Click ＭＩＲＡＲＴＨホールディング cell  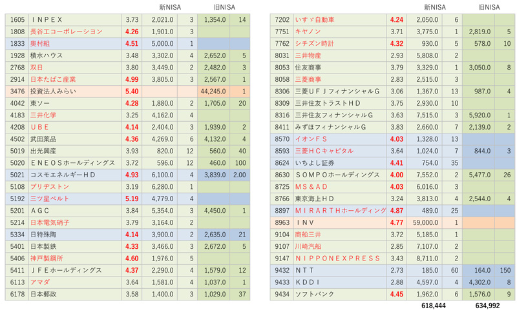tap(340, 211)
